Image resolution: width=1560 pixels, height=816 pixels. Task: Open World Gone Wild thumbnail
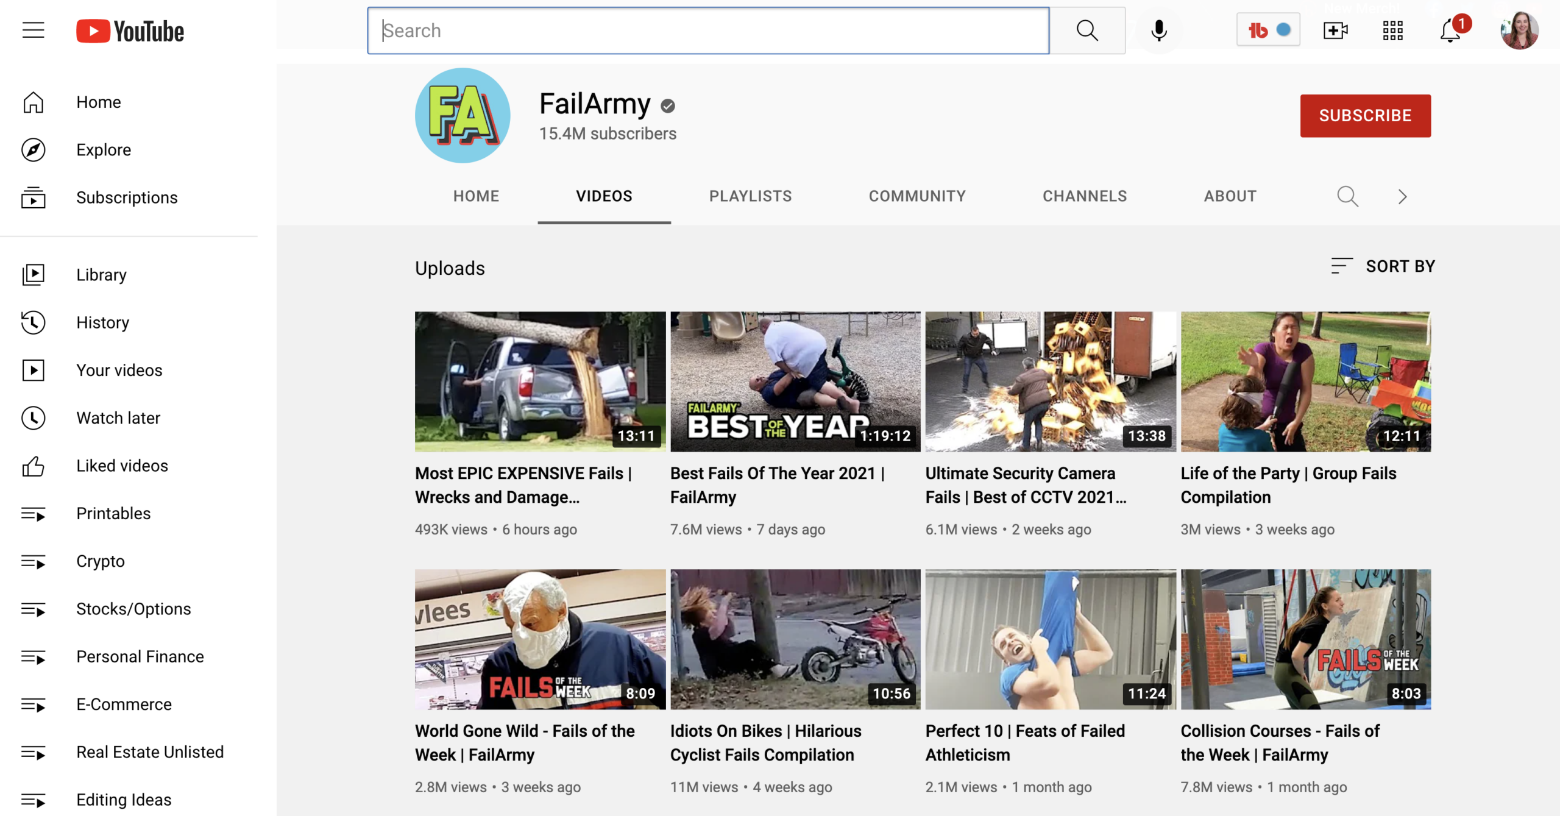click(x=540, y=639)
